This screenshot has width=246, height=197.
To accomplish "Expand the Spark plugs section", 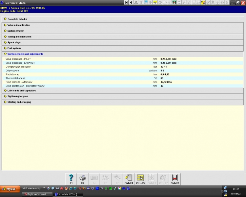I will 123,42.
